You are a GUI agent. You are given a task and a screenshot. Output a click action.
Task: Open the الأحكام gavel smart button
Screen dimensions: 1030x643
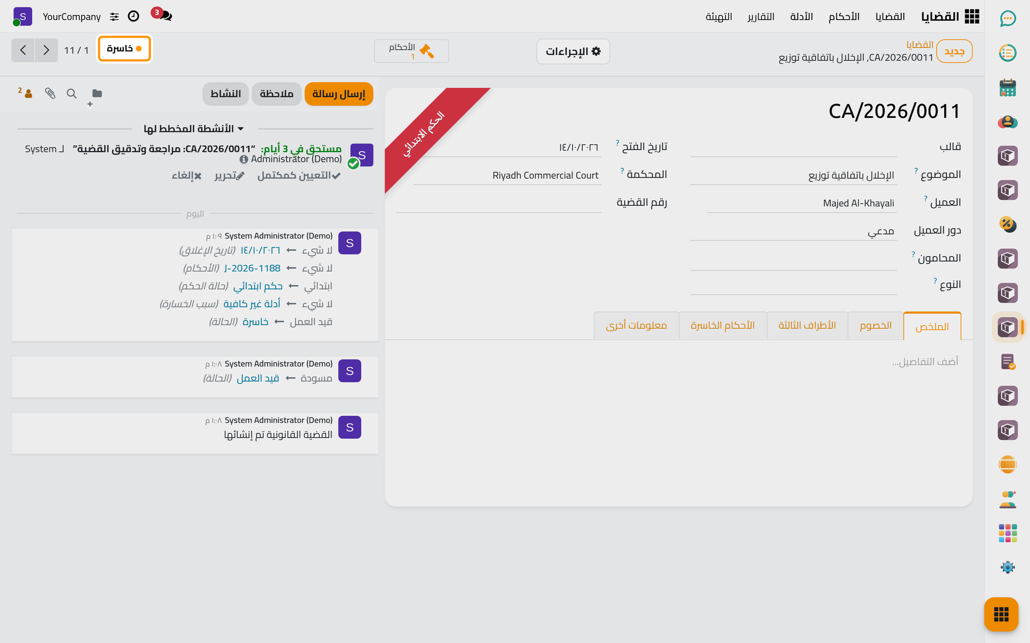[411, 51]
